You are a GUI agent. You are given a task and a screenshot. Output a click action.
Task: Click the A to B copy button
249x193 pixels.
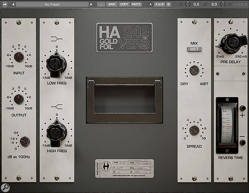(159, 4)
